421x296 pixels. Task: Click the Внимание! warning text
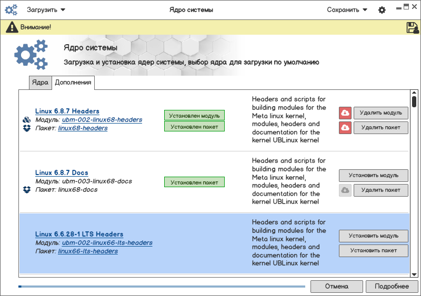[36, 27]
